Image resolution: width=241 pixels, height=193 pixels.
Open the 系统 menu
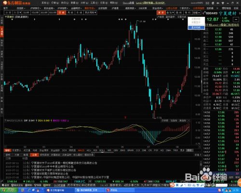point(45,3)
